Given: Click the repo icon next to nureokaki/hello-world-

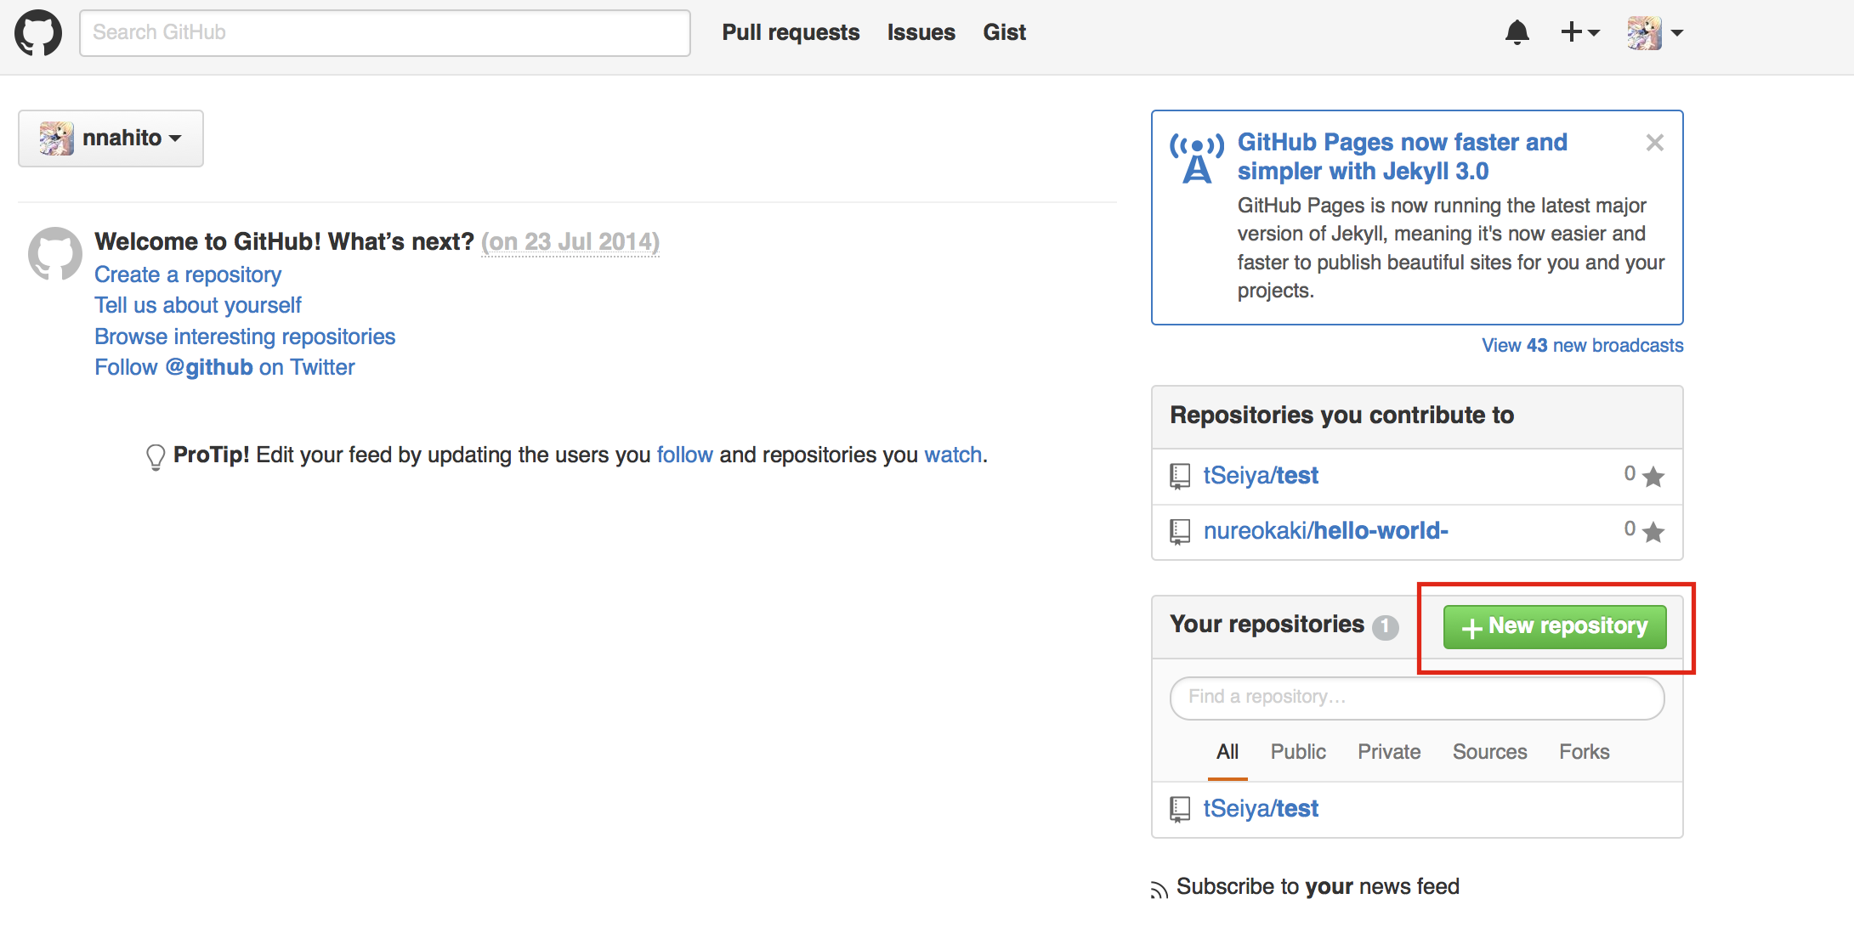Looking at the screenshot, I should point(1180,531).
